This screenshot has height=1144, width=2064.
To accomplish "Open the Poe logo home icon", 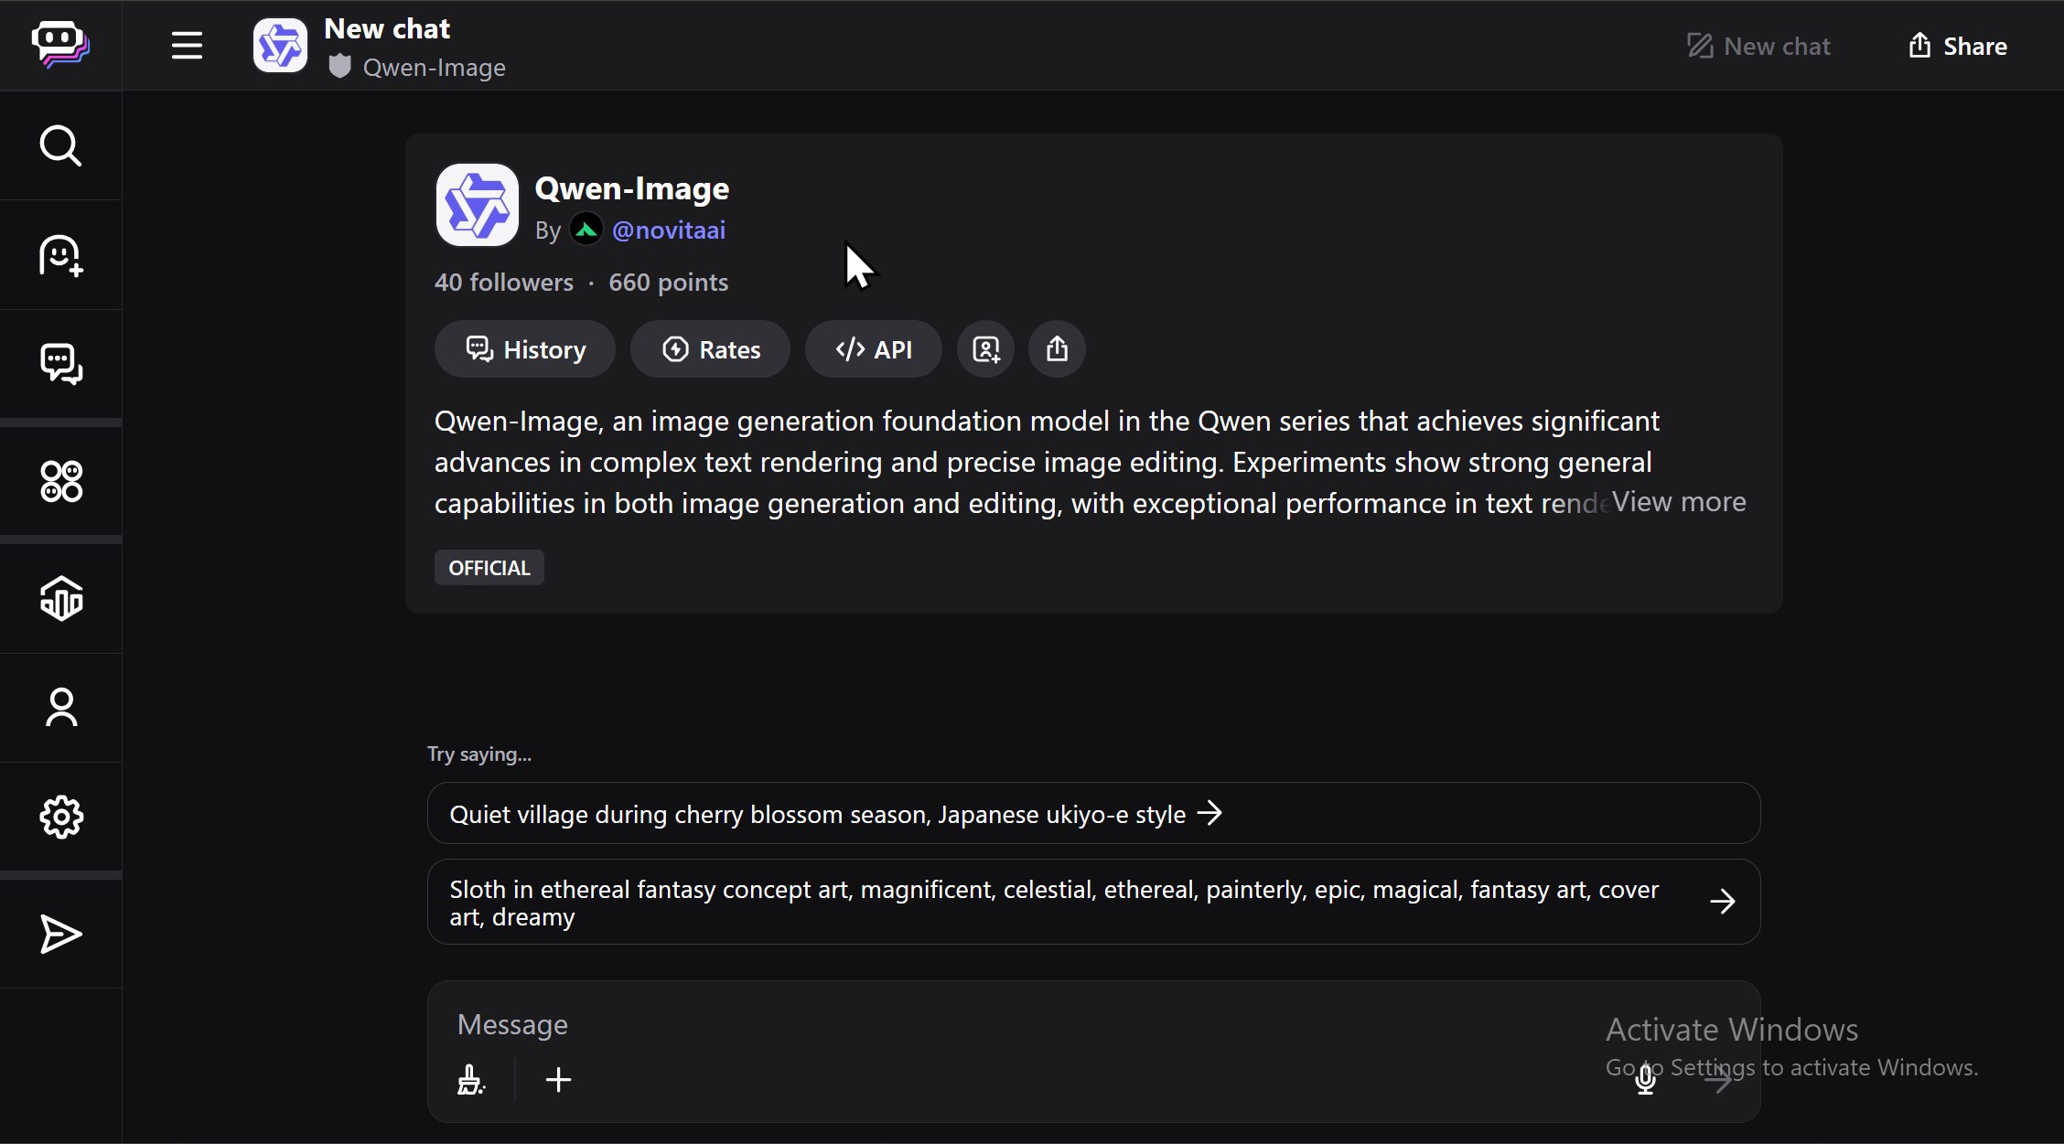I will (x=60, y=45).
